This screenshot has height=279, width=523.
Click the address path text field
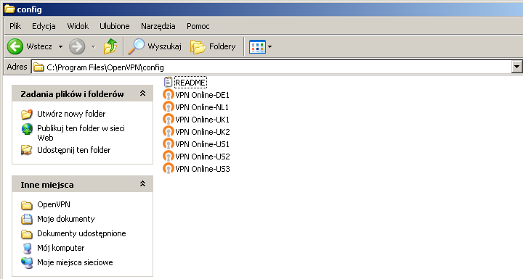272,67
